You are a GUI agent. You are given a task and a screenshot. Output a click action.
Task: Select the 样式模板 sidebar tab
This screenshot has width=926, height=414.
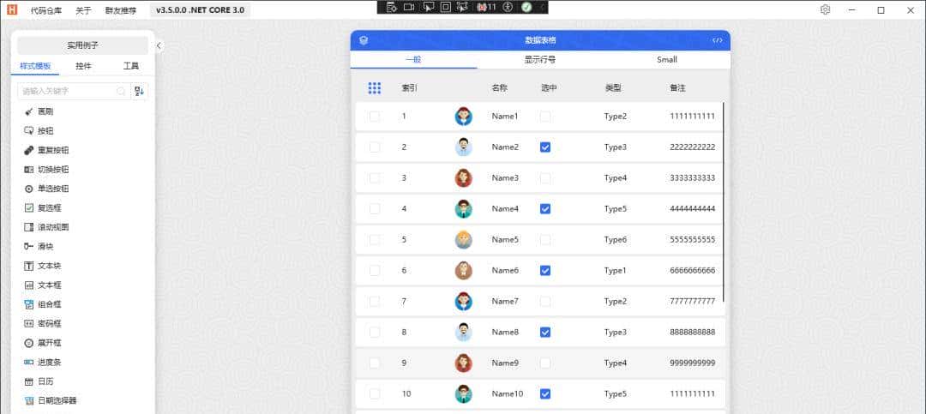click(x=35, y=66)
